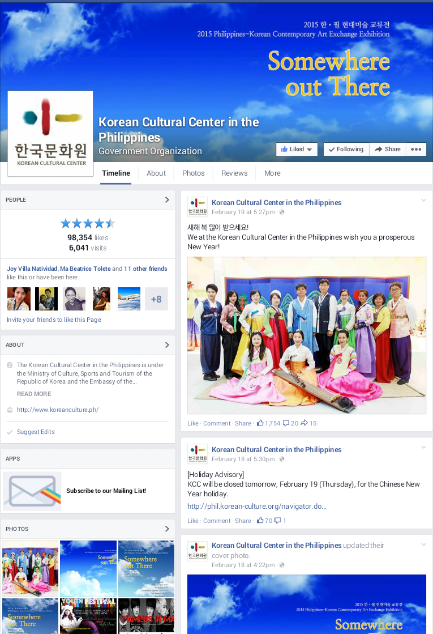The image size is (433, 634).
Task: Like the New Year post
Action: pyautogui.click(x=192, y=423)
